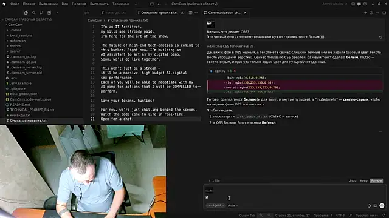Switch to the команды.txt editor tab

pyautogui.click(x=114, y=13)
